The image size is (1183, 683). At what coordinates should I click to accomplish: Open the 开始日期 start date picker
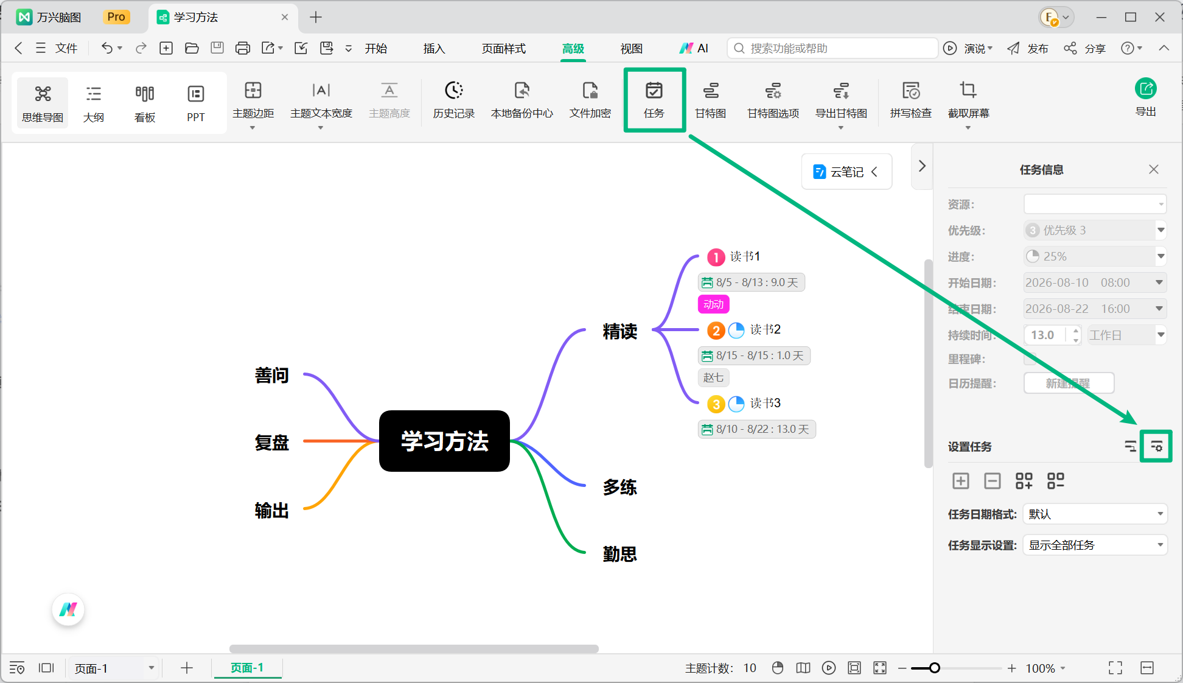click(x=1095, y=282)
